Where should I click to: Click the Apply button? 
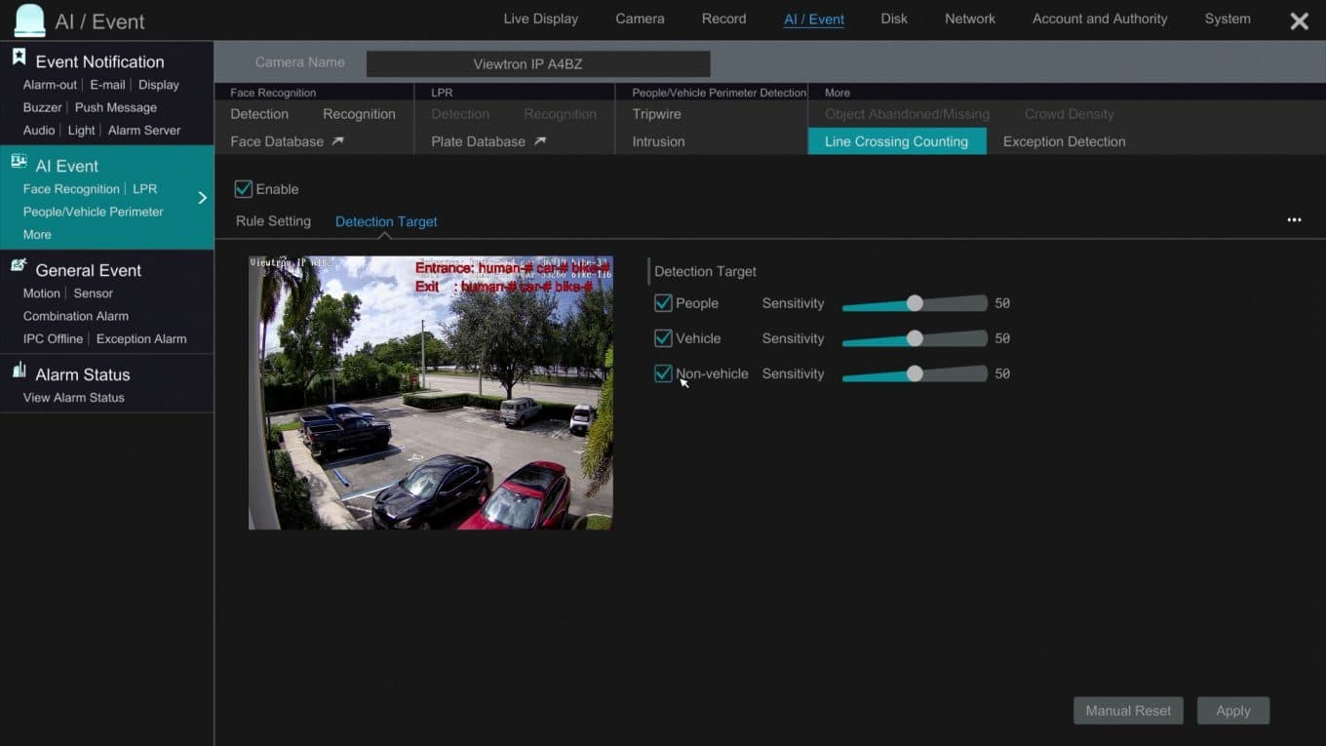tap(1232, 710)
